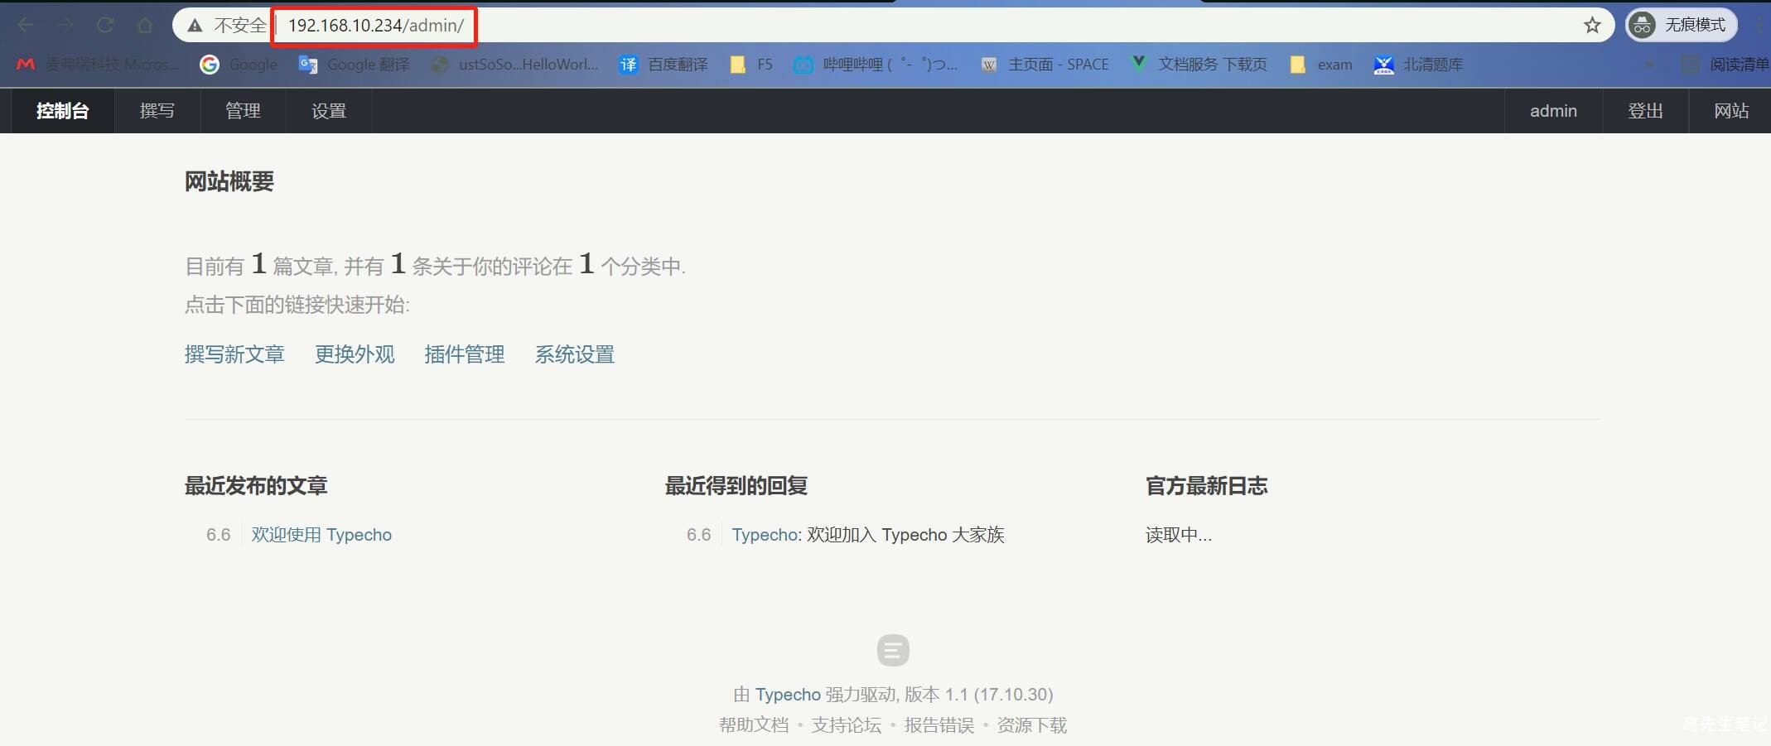Log out using 登出

1645,111
